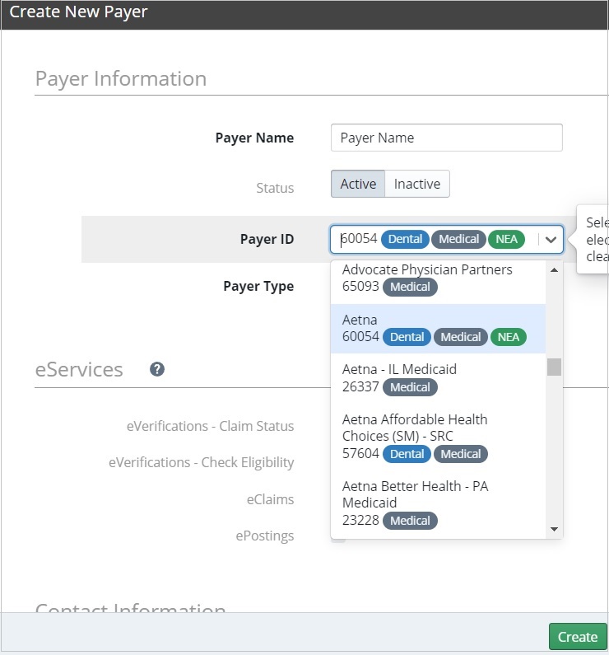The width and height of the screenshot is (609, 655).
Task: Click the eServices help question mark icon
Action: [157, 369]
